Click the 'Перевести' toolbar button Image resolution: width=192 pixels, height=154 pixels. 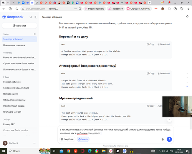116,9
